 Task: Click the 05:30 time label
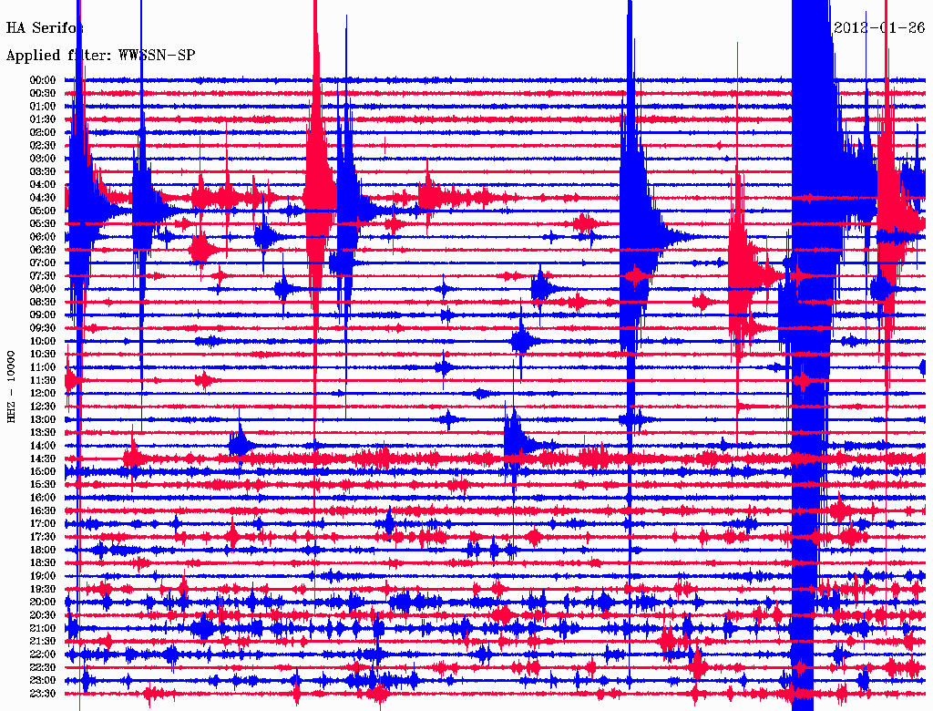[43, 223]
